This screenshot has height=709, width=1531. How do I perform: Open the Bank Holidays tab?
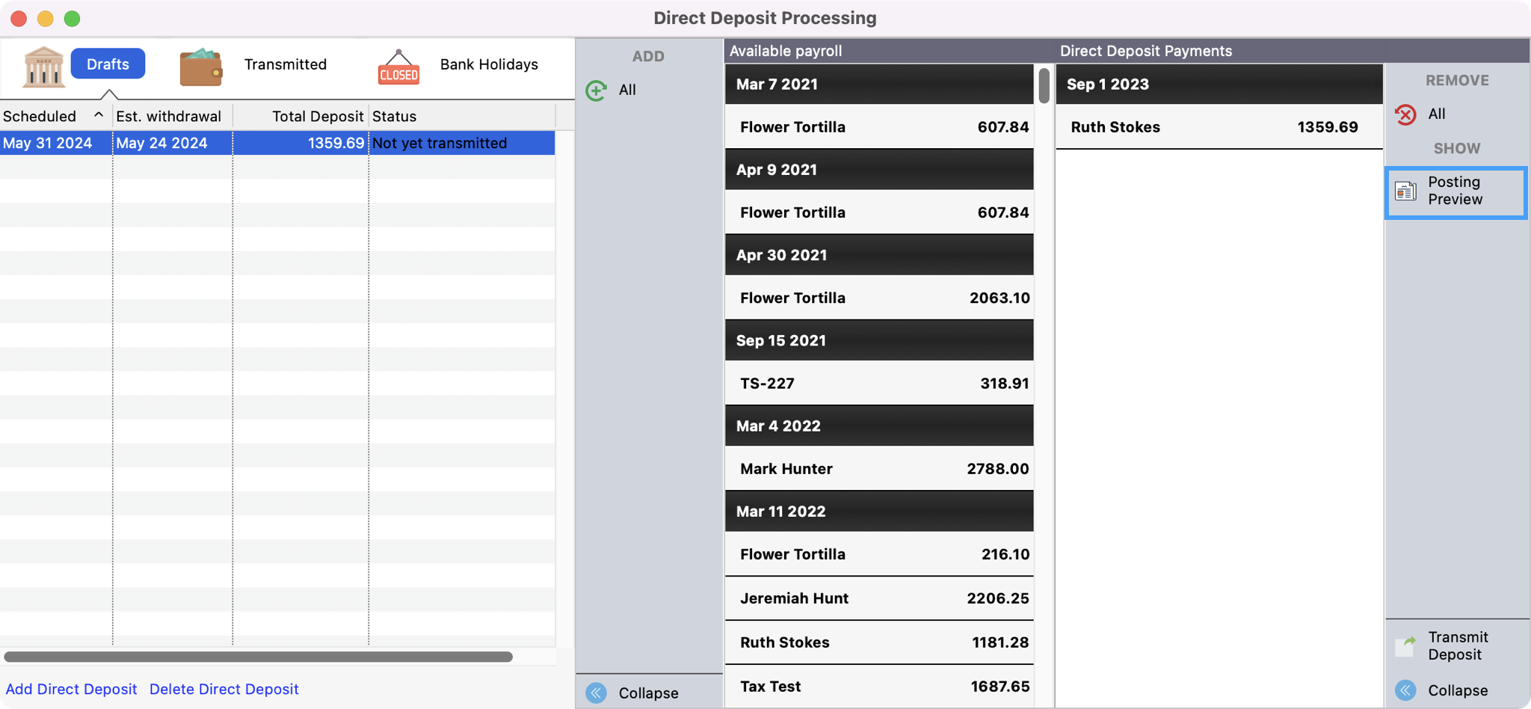489,64
